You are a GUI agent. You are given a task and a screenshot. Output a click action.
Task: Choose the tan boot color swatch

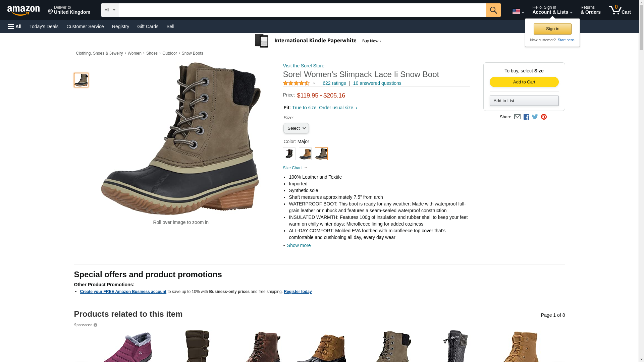pyautogui.click(x=305, y=154)
